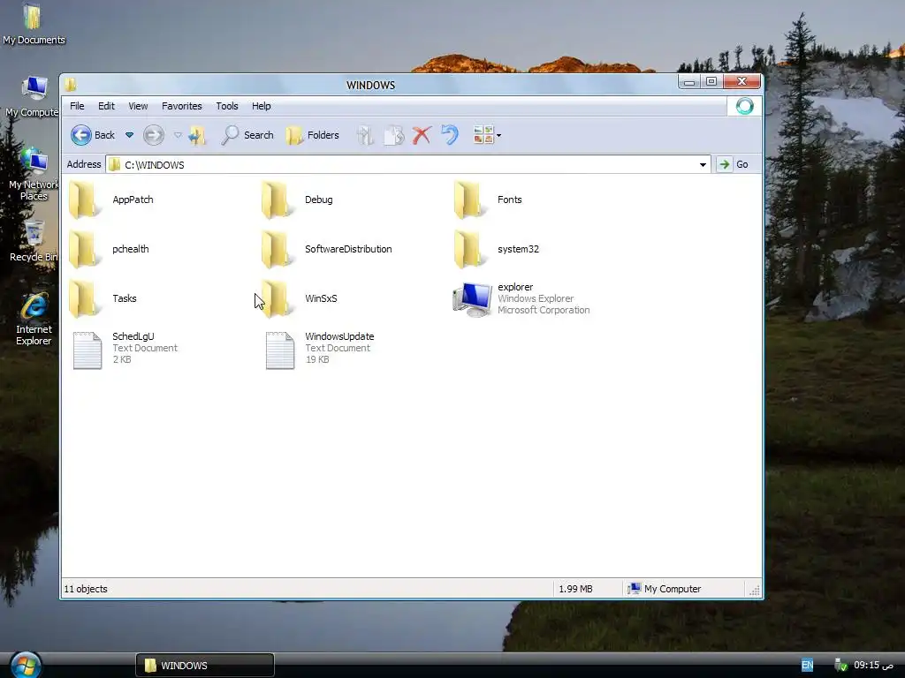The image size is (905, 678).
Task: Open the Help menu
Action: [261, 106]
